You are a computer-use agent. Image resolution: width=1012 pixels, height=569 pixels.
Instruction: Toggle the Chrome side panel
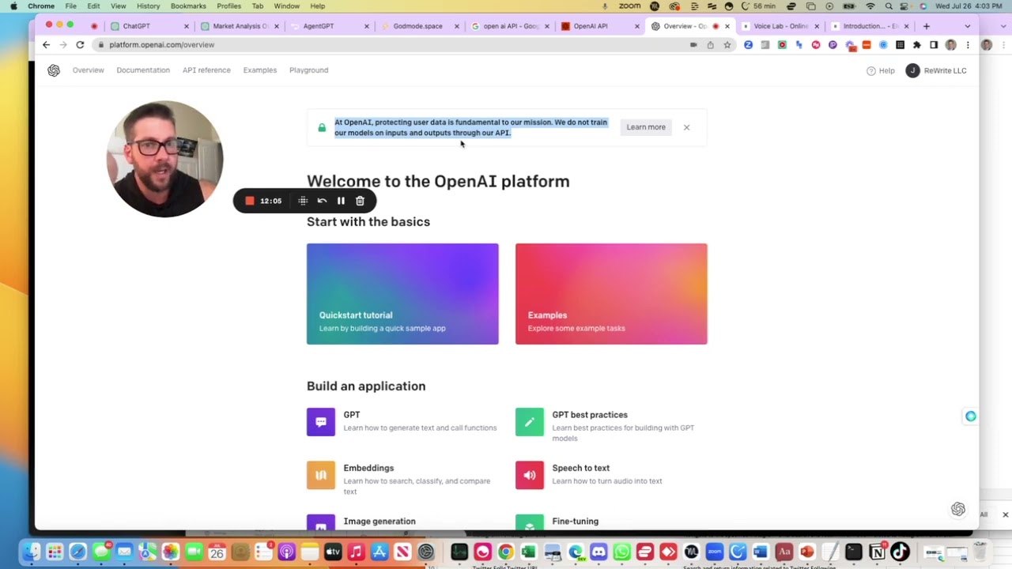click(934, 45)
